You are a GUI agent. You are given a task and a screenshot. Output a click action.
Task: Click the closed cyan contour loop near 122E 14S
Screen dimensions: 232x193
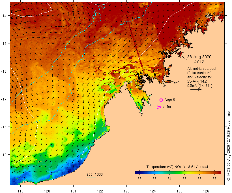97,17
